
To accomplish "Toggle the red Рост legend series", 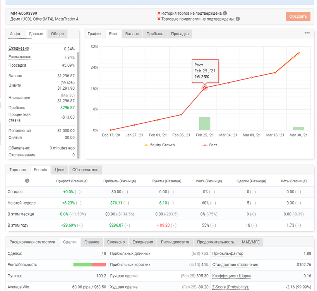I will click(x=210, y=145).
